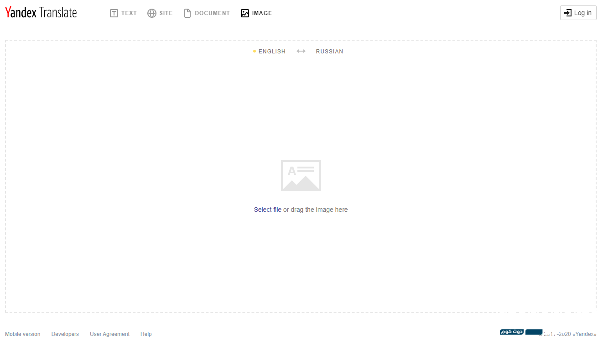Click the 'Select file' link

pos(267,210)
